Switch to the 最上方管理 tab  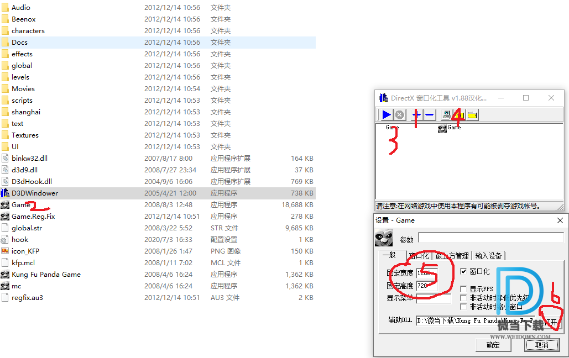(x=452, y=256)
